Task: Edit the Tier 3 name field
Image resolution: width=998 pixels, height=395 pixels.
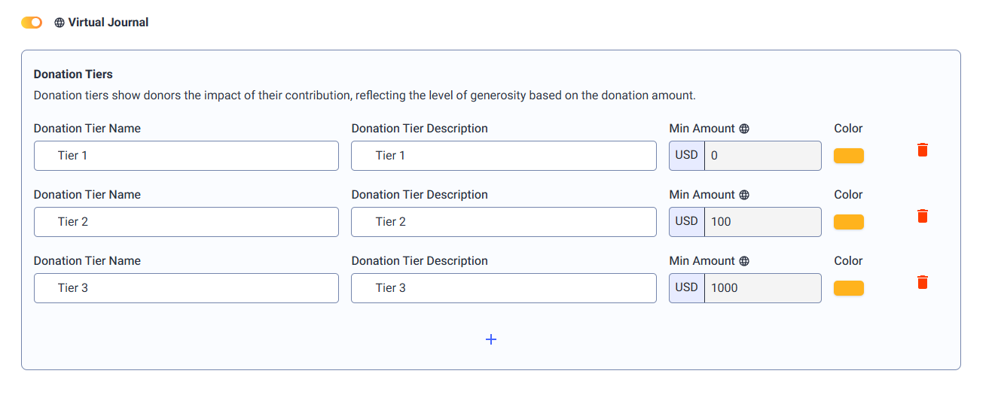Action: pyautogui.click(x=186, y=288)
